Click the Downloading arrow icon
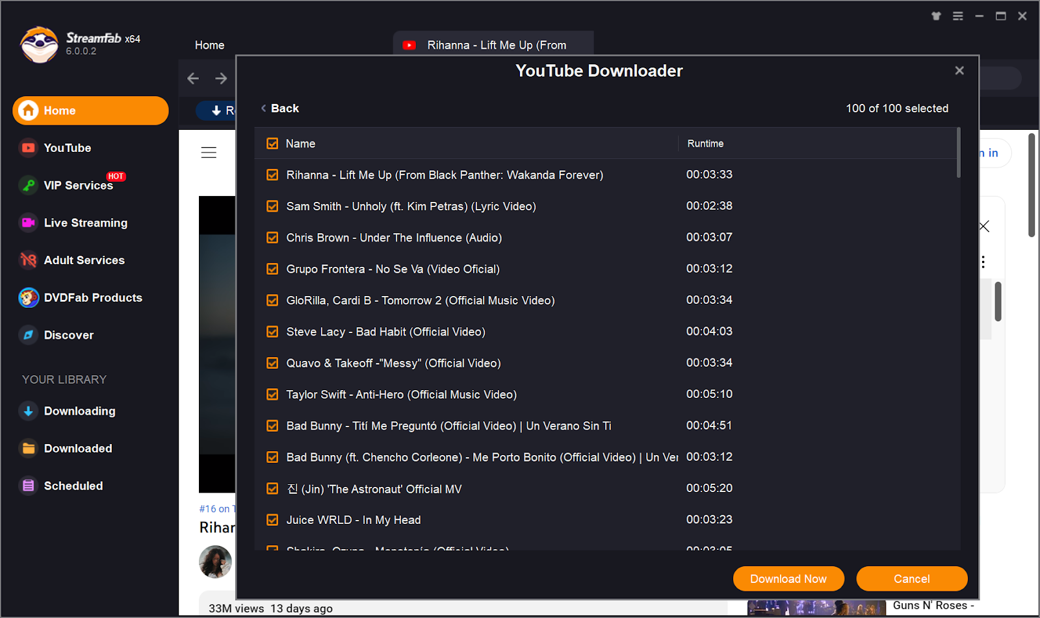 pos(28,411)
